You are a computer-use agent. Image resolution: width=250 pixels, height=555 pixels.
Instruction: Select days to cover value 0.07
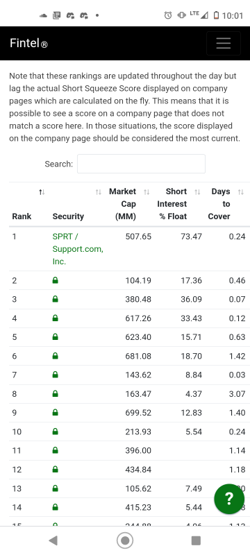pos(237,300)
